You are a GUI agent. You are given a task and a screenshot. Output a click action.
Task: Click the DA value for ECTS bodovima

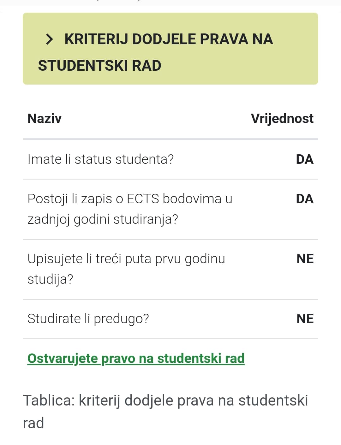pos(305,199)
